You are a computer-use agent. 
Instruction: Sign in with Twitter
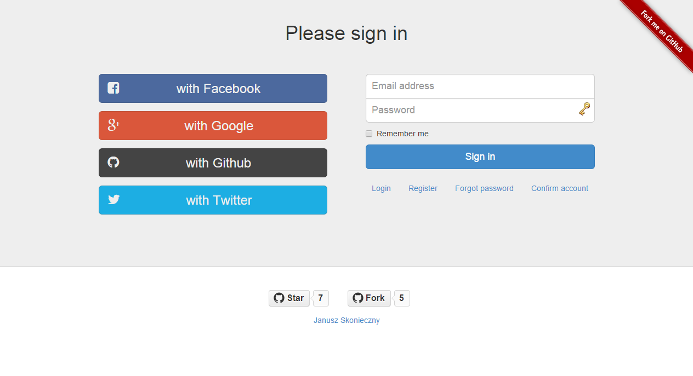pos(213,200)
